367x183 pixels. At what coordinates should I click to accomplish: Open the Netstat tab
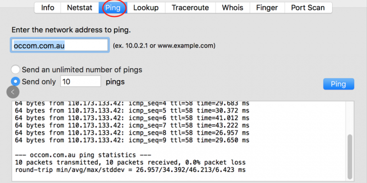(x=79, y=8)
